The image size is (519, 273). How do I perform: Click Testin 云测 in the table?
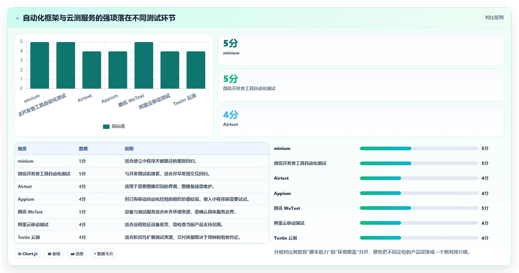29,237
